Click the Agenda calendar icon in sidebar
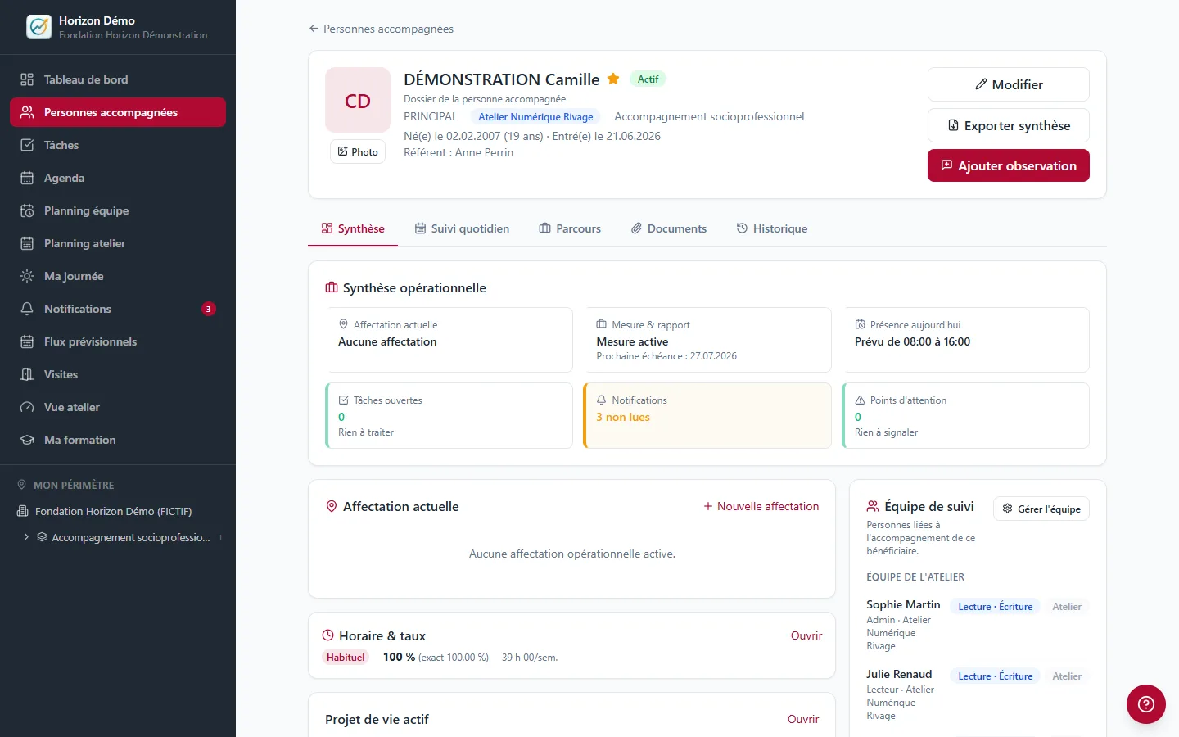This screenshot has width=1179, height=737. 27,178
